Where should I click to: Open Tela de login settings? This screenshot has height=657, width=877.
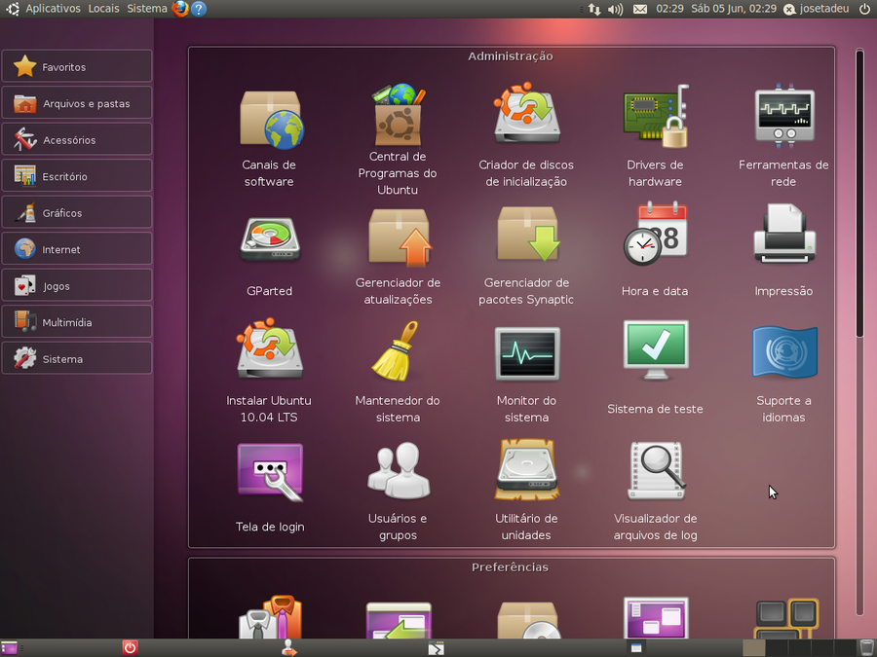tap(270, 488)
